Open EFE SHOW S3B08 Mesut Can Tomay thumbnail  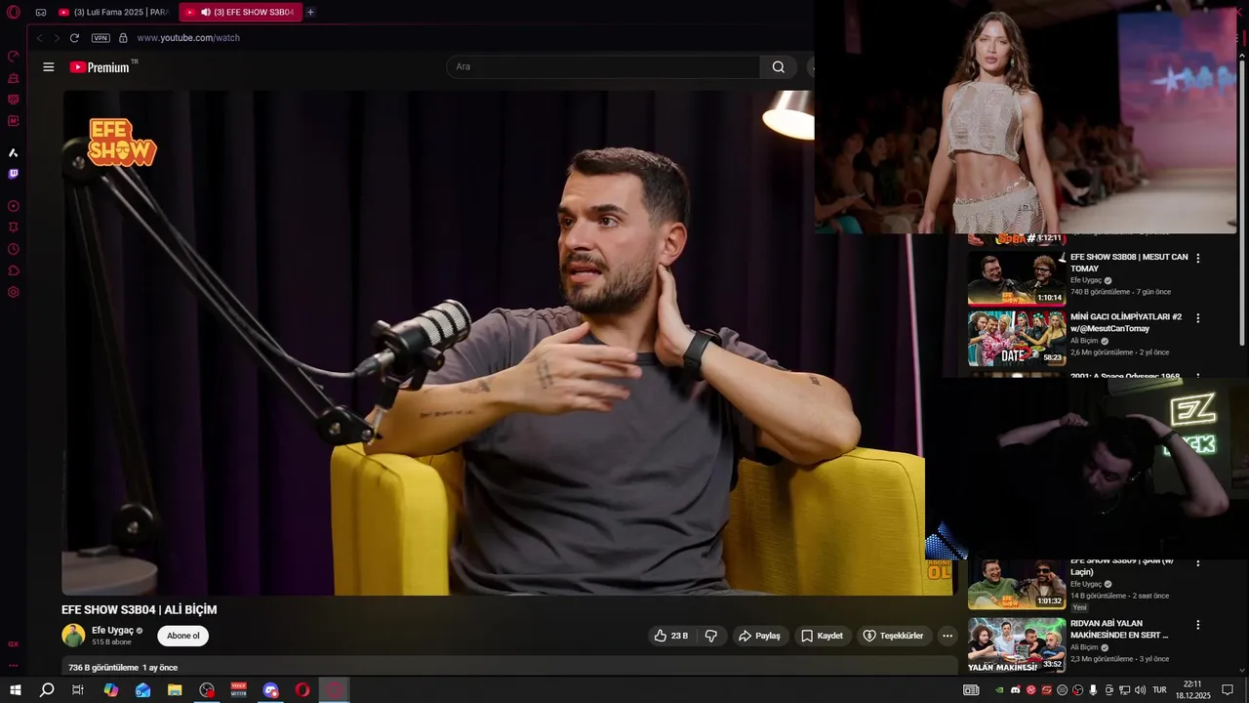tap(1016, 278)
